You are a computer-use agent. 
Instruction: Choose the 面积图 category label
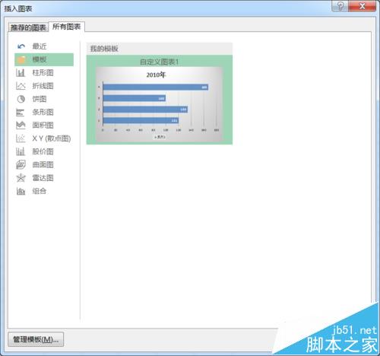(43, 126)
